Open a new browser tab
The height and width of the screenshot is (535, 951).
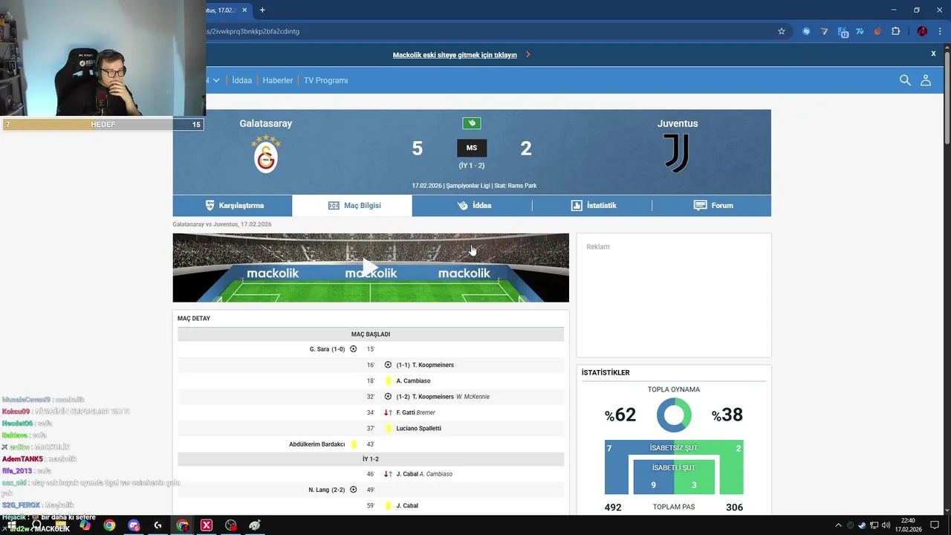click(262, 10)
